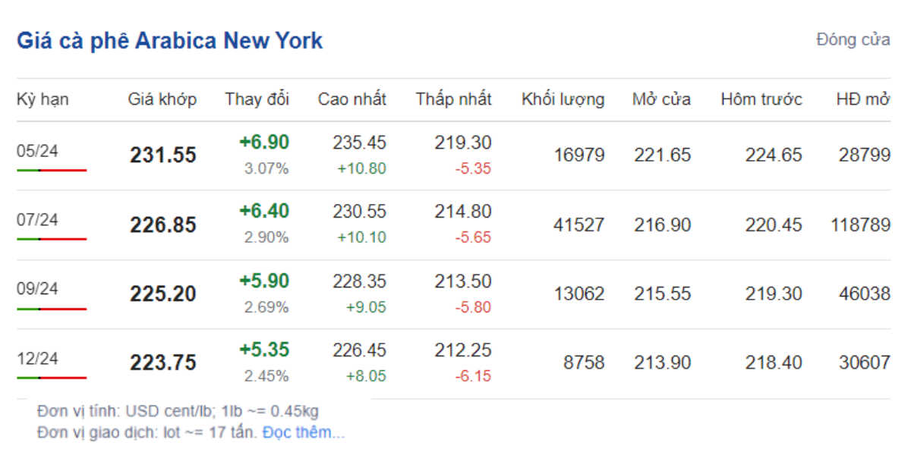Click the 'Kỳ hạn' column header
The width and height of the screenshot is (911, 455).
[x=43, y=99]
